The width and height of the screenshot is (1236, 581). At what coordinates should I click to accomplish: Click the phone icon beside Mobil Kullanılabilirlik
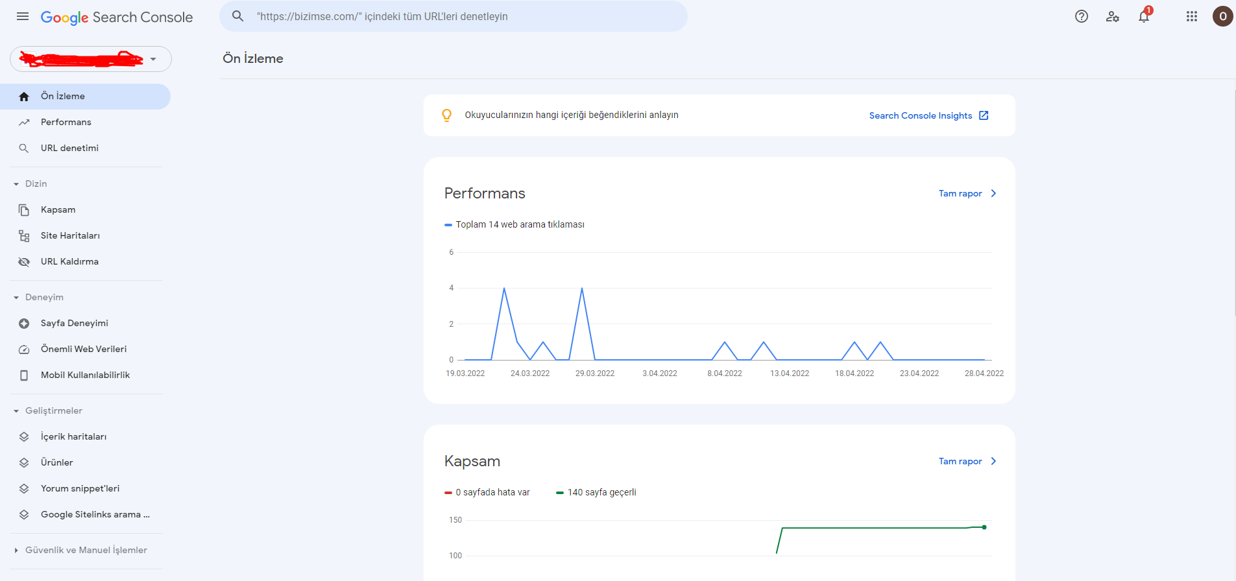click(x=24, y=375)
